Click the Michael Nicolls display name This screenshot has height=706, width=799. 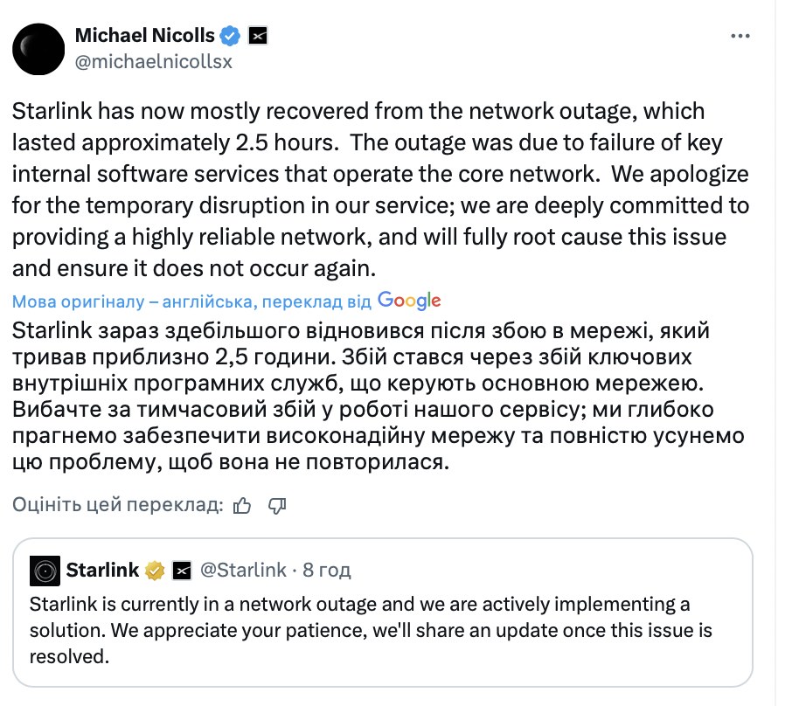(x=145, y=35)
